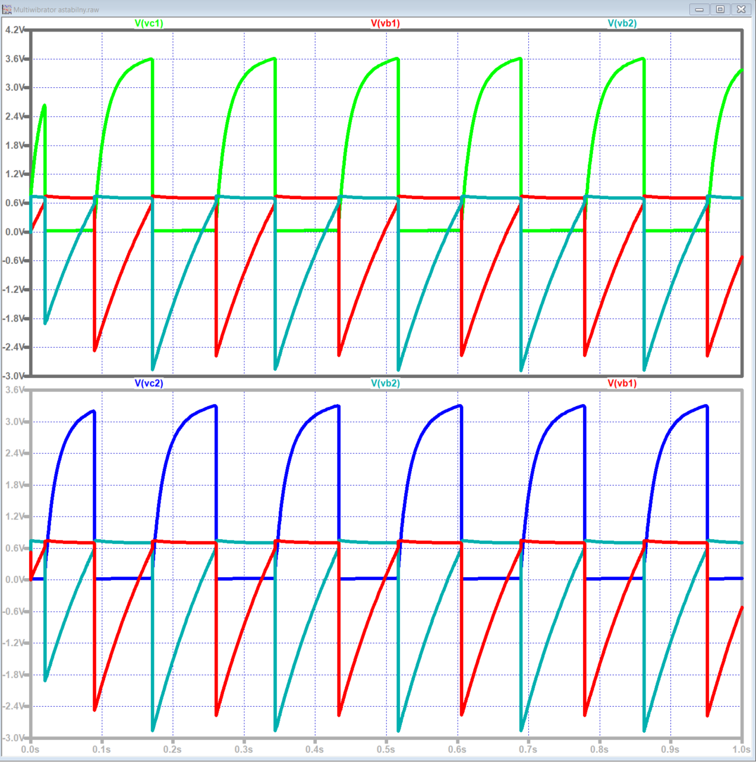Click the 0.6s label on time axis
This screenshot has width=756, height=762.
tap(457, 750)
